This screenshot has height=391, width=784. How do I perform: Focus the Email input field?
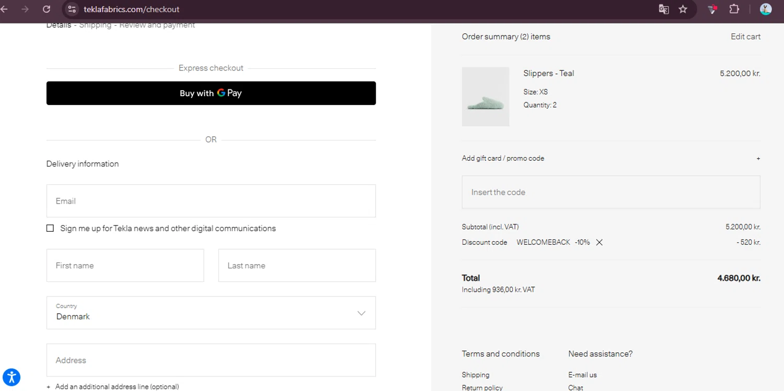211,201
